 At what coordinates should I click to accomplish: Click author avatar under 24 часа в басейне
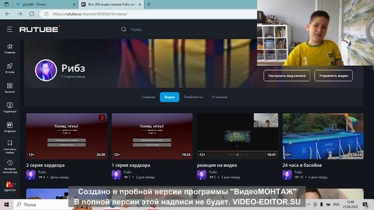287,175
